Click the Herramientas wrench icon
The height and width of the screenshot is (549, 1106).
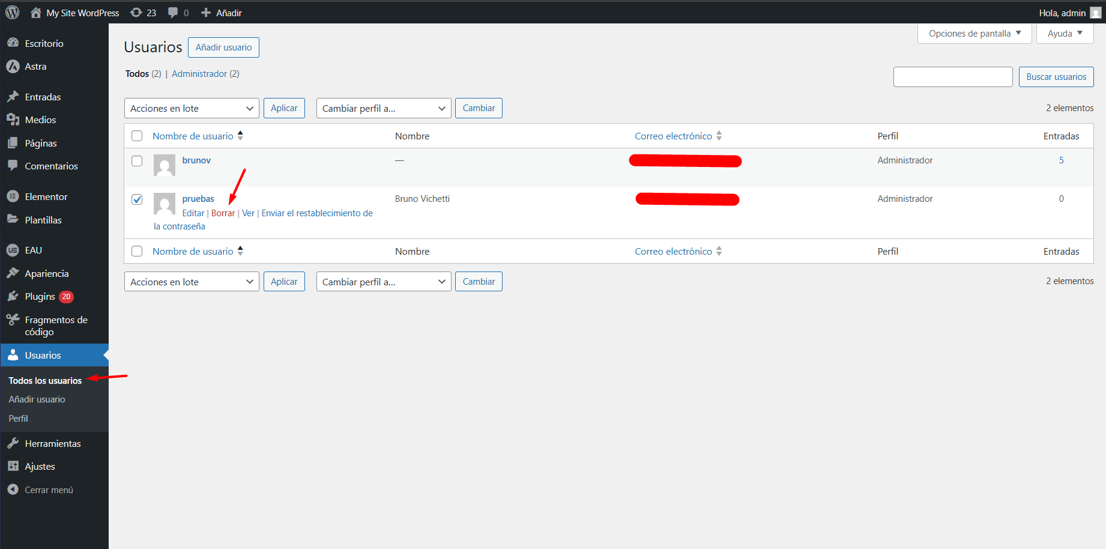[x=13, y=443]
